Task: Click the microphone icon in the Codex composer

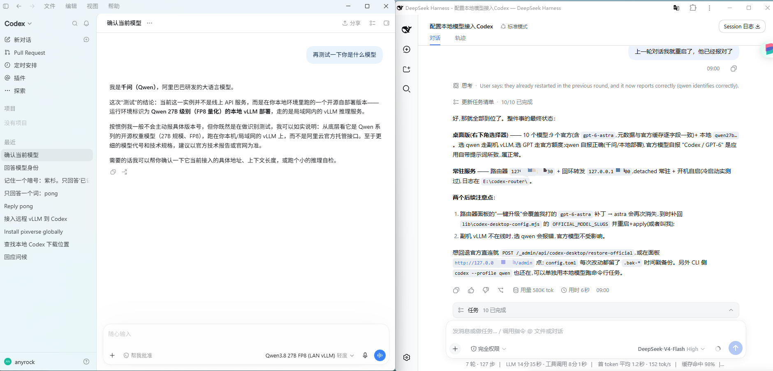Action: point(365,355)
